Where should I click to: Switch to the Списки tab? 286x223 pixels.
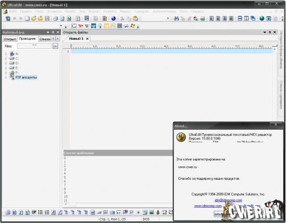coord(45,39)
